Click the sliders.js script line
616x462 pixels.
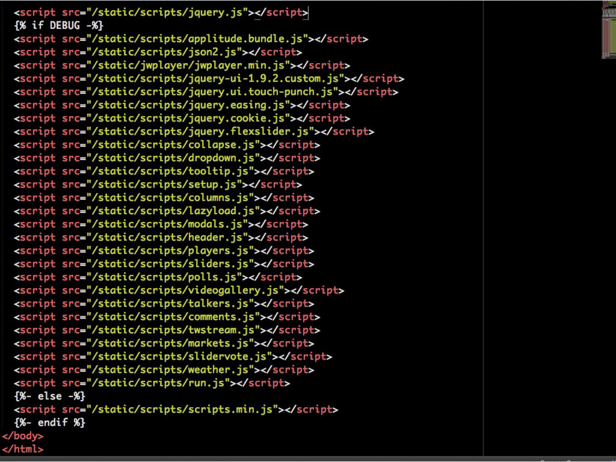pos(164,264)
